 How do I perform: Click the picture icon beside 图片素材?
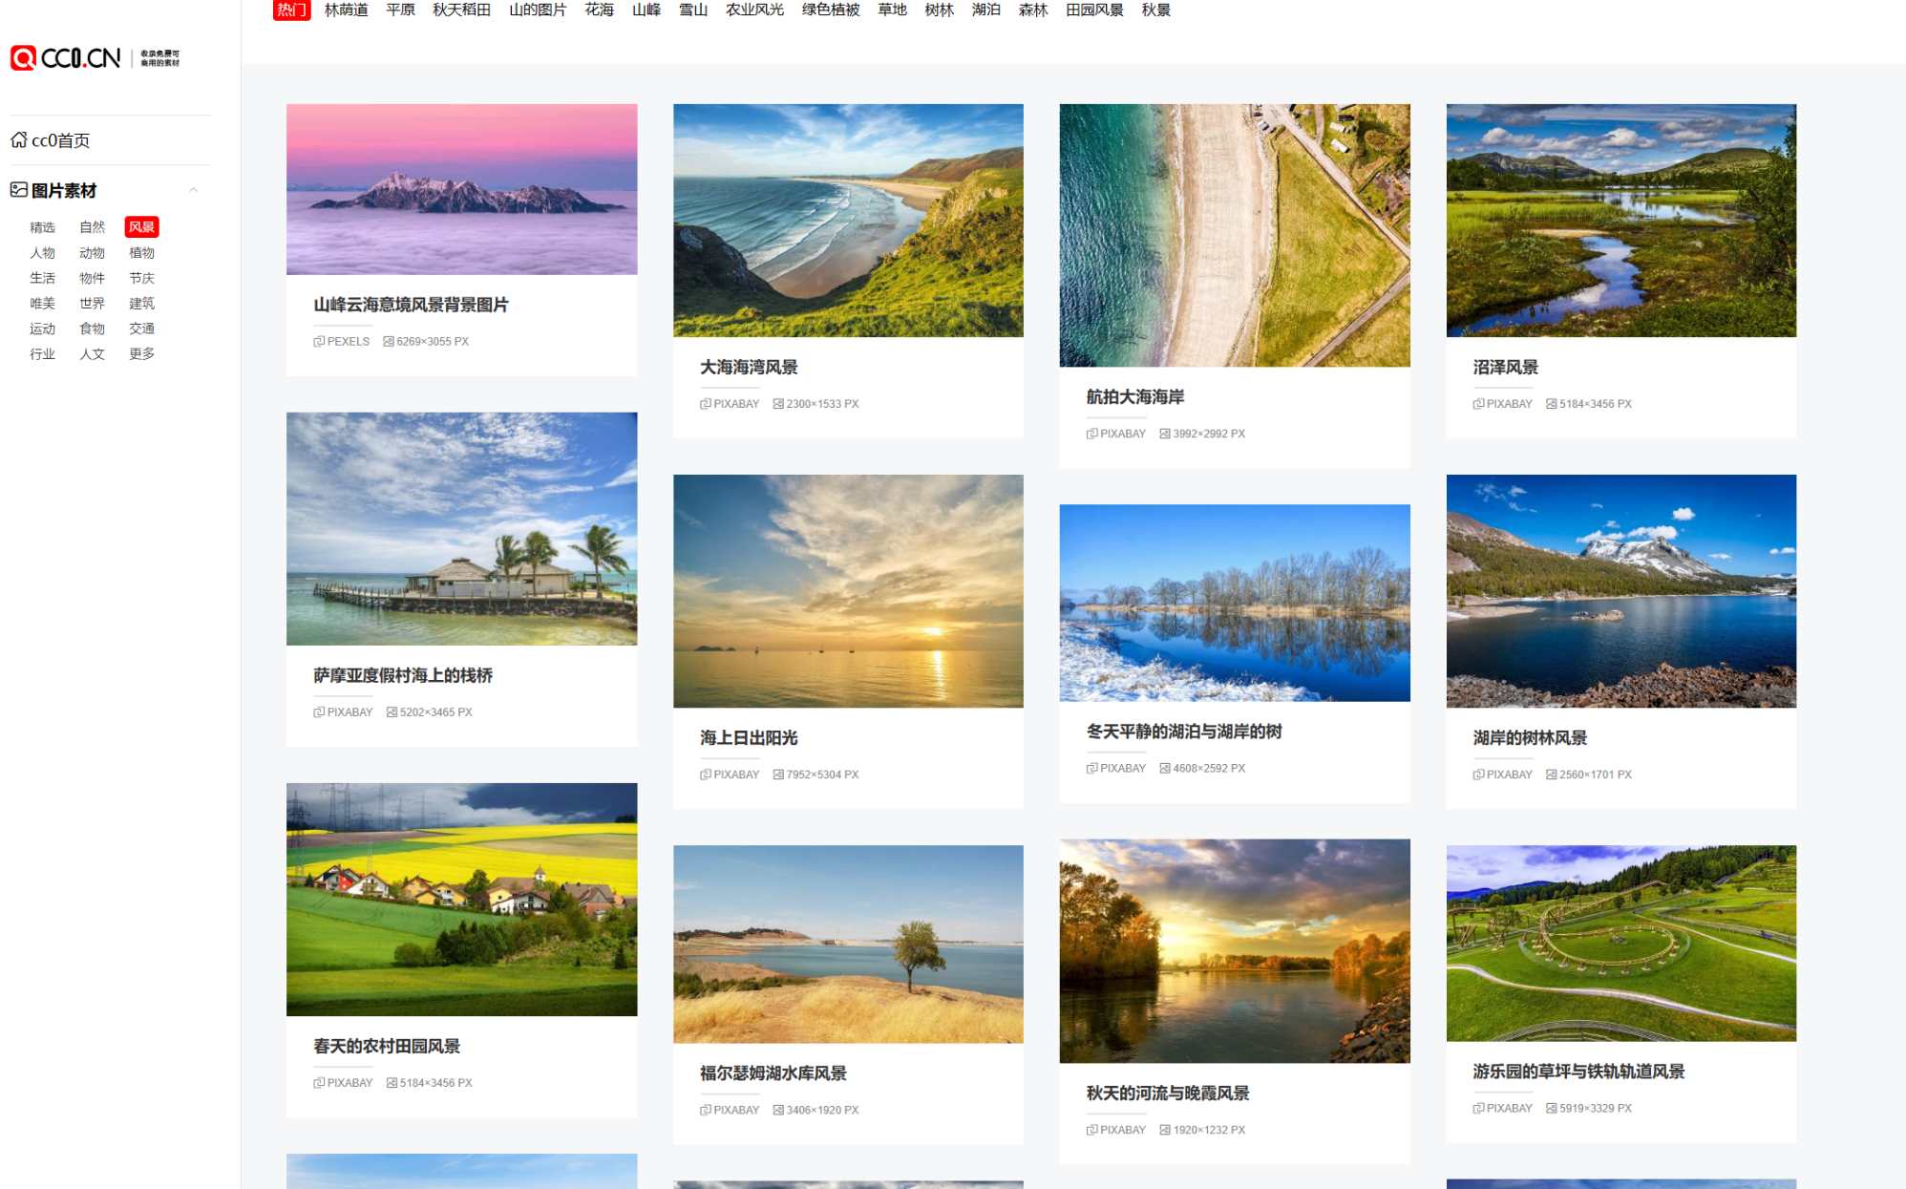(x=18, y=190)
